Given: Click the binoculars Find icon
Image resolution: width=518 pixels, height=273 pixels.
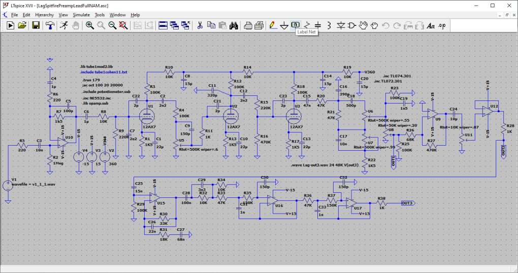Looking at the screenshot, I should pyautogui.click(x=234, y=25).
